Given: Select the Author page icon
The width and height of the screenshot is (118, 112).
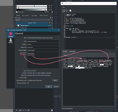Looking at the screenshot, I should pos(11,41).
